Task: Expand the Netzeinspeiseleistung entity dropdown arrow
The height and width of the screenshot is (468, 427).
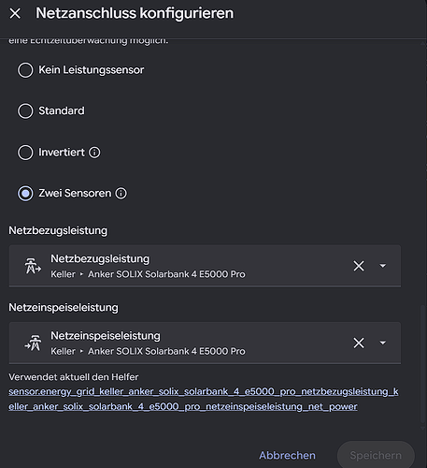Action: coord(383,343)
